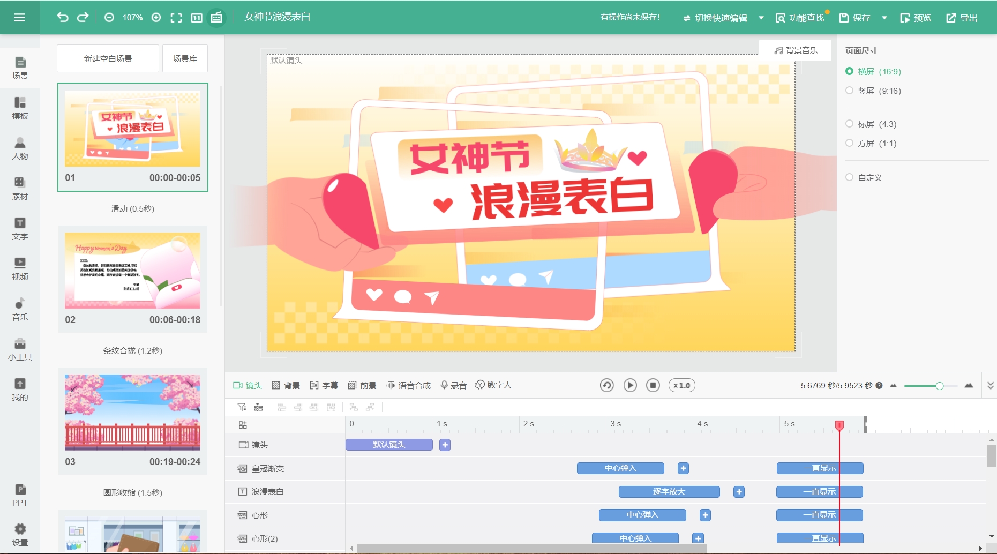Open the save options dropdown arrow
997x554 pixels.
click(x=884, y=18)
